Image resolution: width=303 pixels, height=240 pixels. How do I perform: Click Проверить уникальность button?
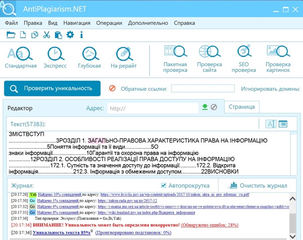click(x=52, y=88)
